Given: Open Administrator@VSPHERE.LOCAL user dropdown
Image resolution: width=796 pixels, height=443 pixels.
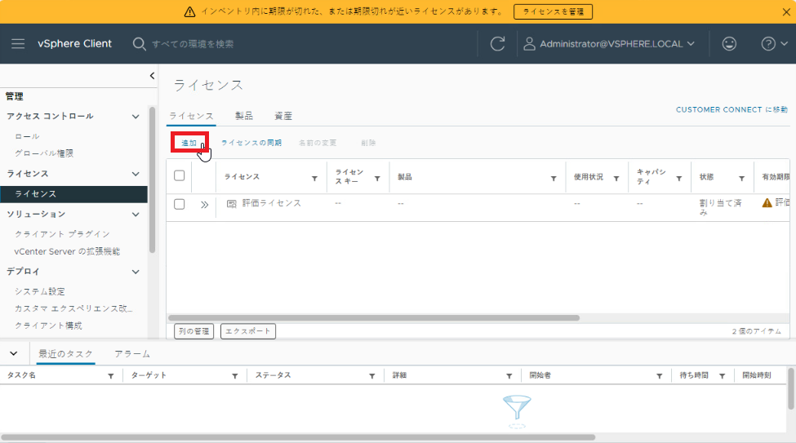Looking at the screenshot, I should 609,44.
